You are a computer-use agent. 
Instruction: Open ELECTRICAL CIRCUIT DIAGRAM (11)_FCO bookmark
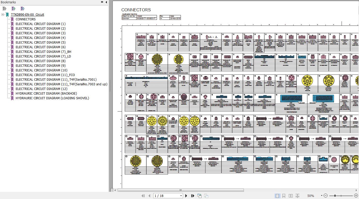pyautogui.click(x=45, y=75)
